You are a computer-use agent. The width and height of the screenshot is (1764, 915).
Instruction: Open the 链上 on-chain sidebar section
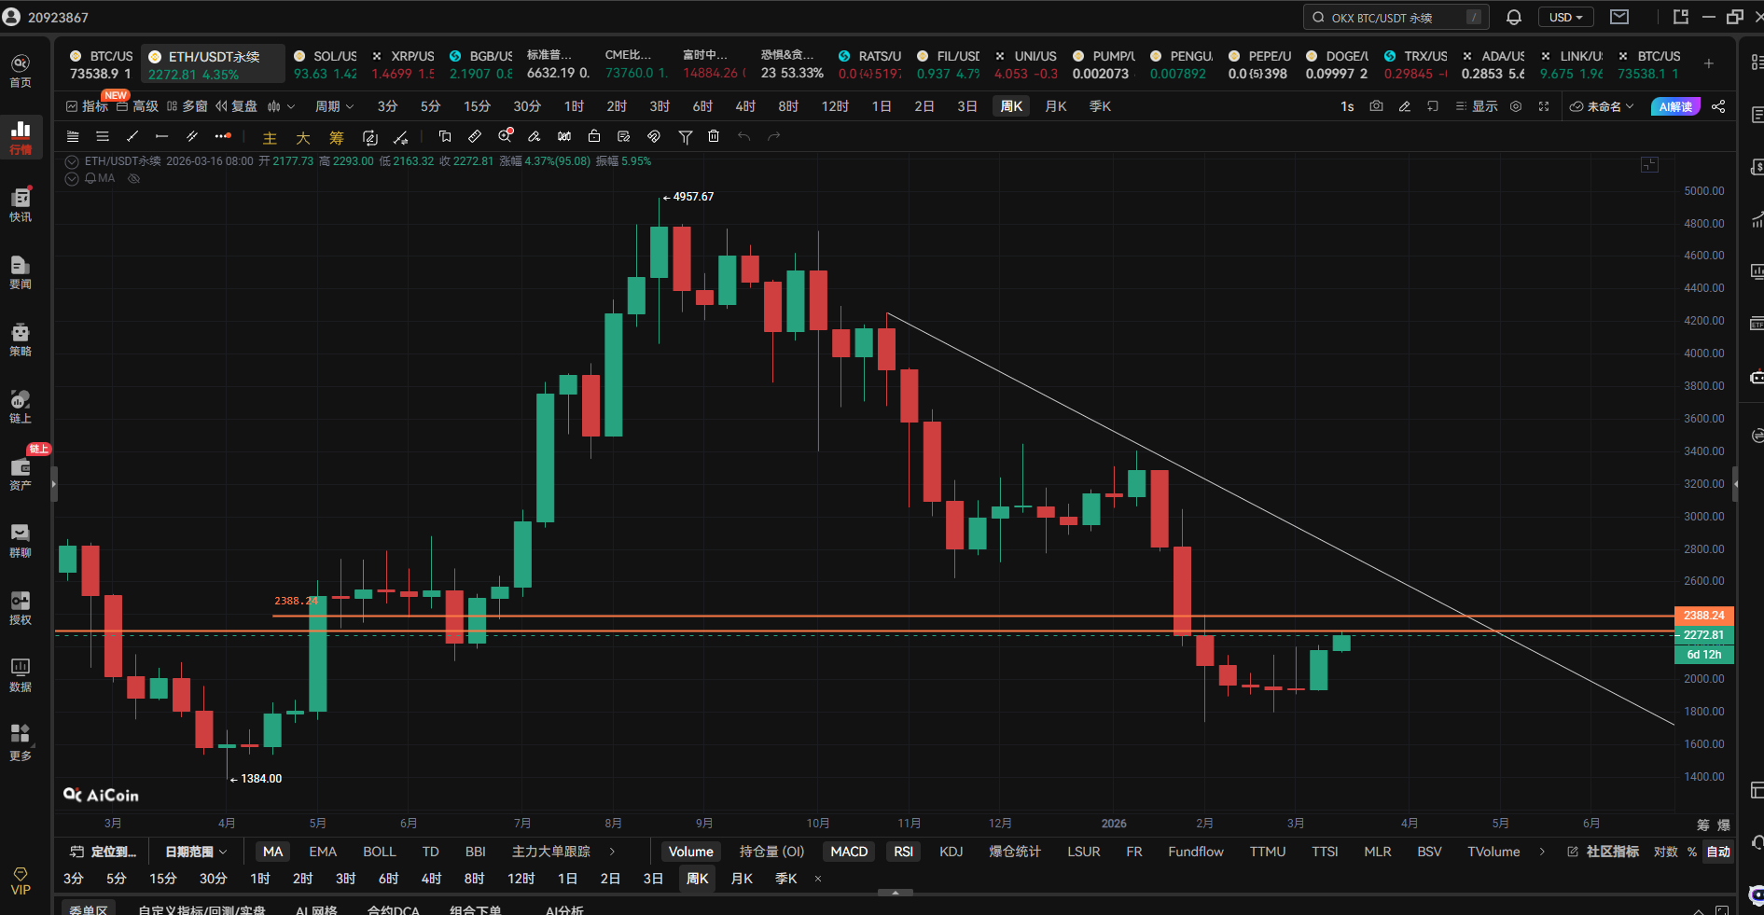click(21, 405)
